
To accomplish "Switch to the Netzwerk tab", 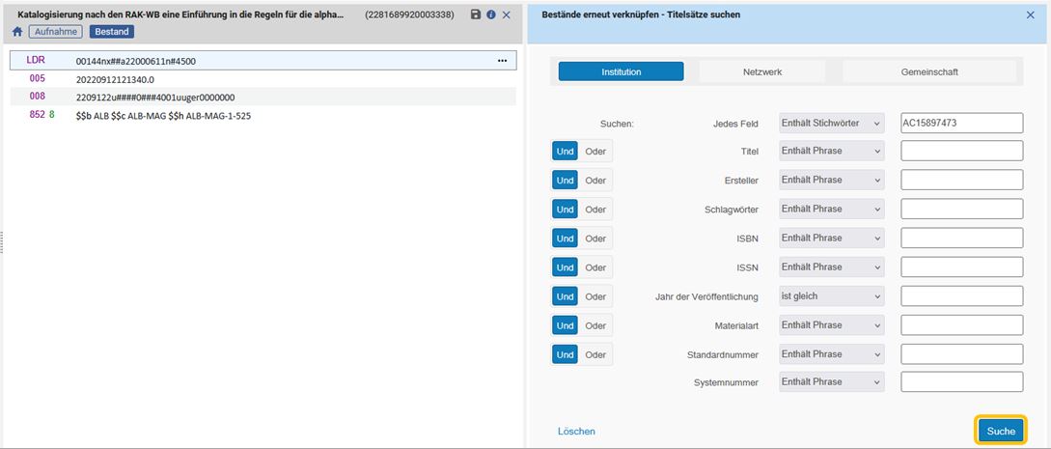I will point(762,71).
